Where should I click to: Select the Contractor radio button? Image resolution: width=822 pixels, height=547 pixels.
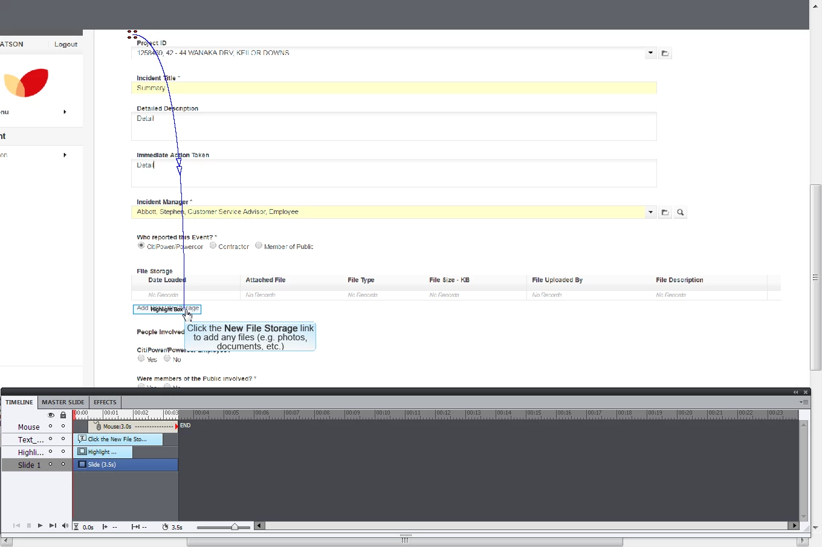coord(213,246)
